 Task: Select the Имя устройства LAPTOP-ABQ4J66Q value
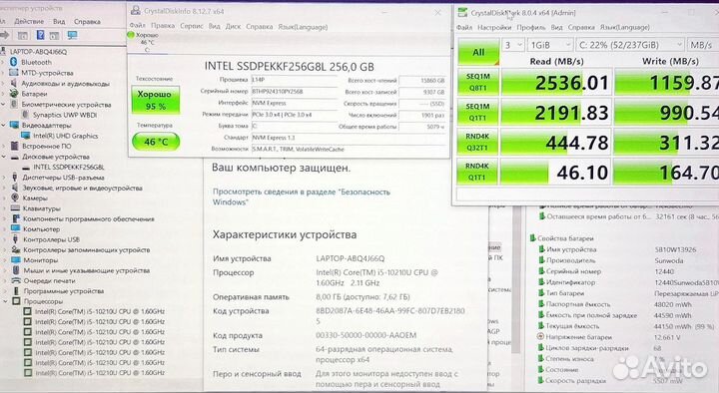click(351, 258)
